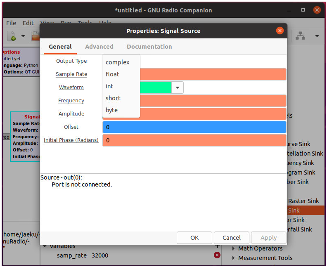Image resolution: width=327 pixels, height=267 pixels.
Task: Choose int from the Output Type list
Action: click(121, 86)
